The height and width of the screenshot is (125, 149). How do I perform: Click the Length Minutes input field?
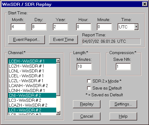84,67
